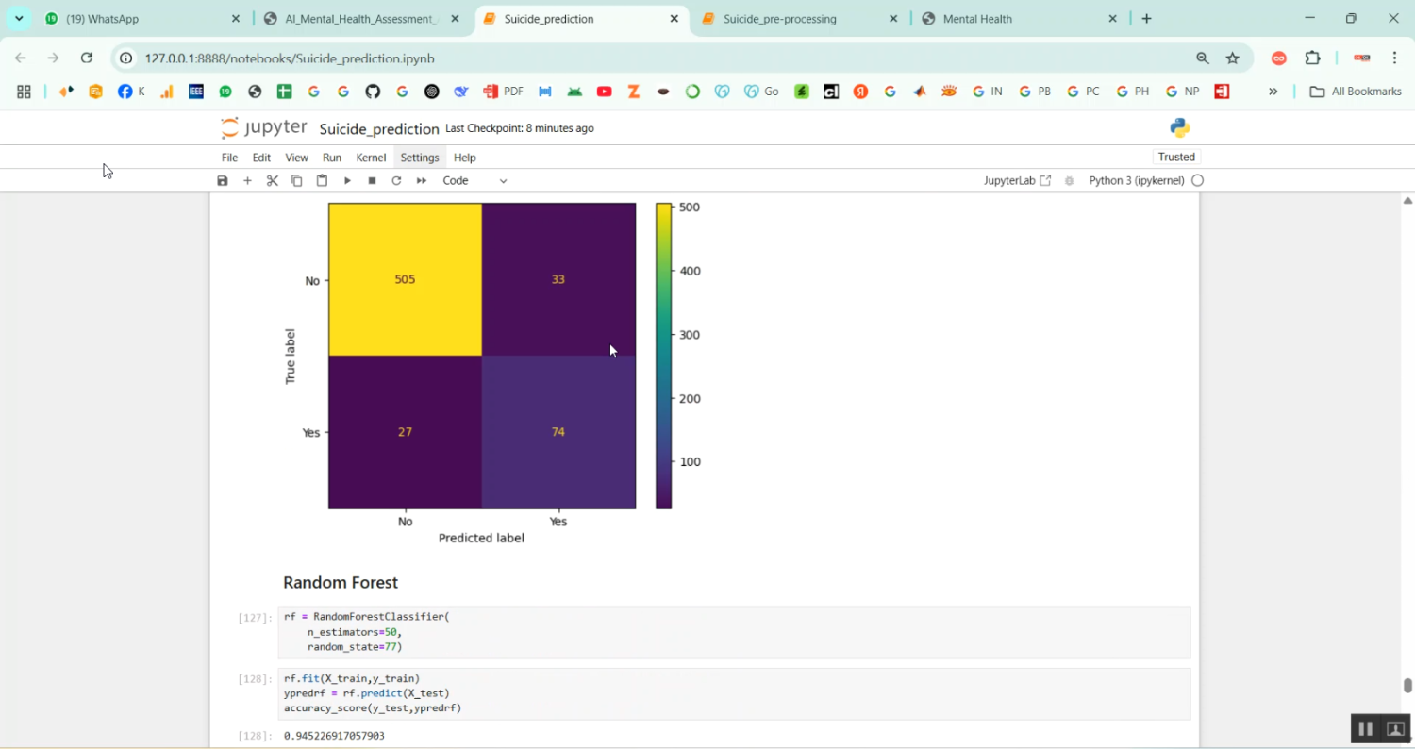Copy the selected cell with the copy icon

(297, 180)
